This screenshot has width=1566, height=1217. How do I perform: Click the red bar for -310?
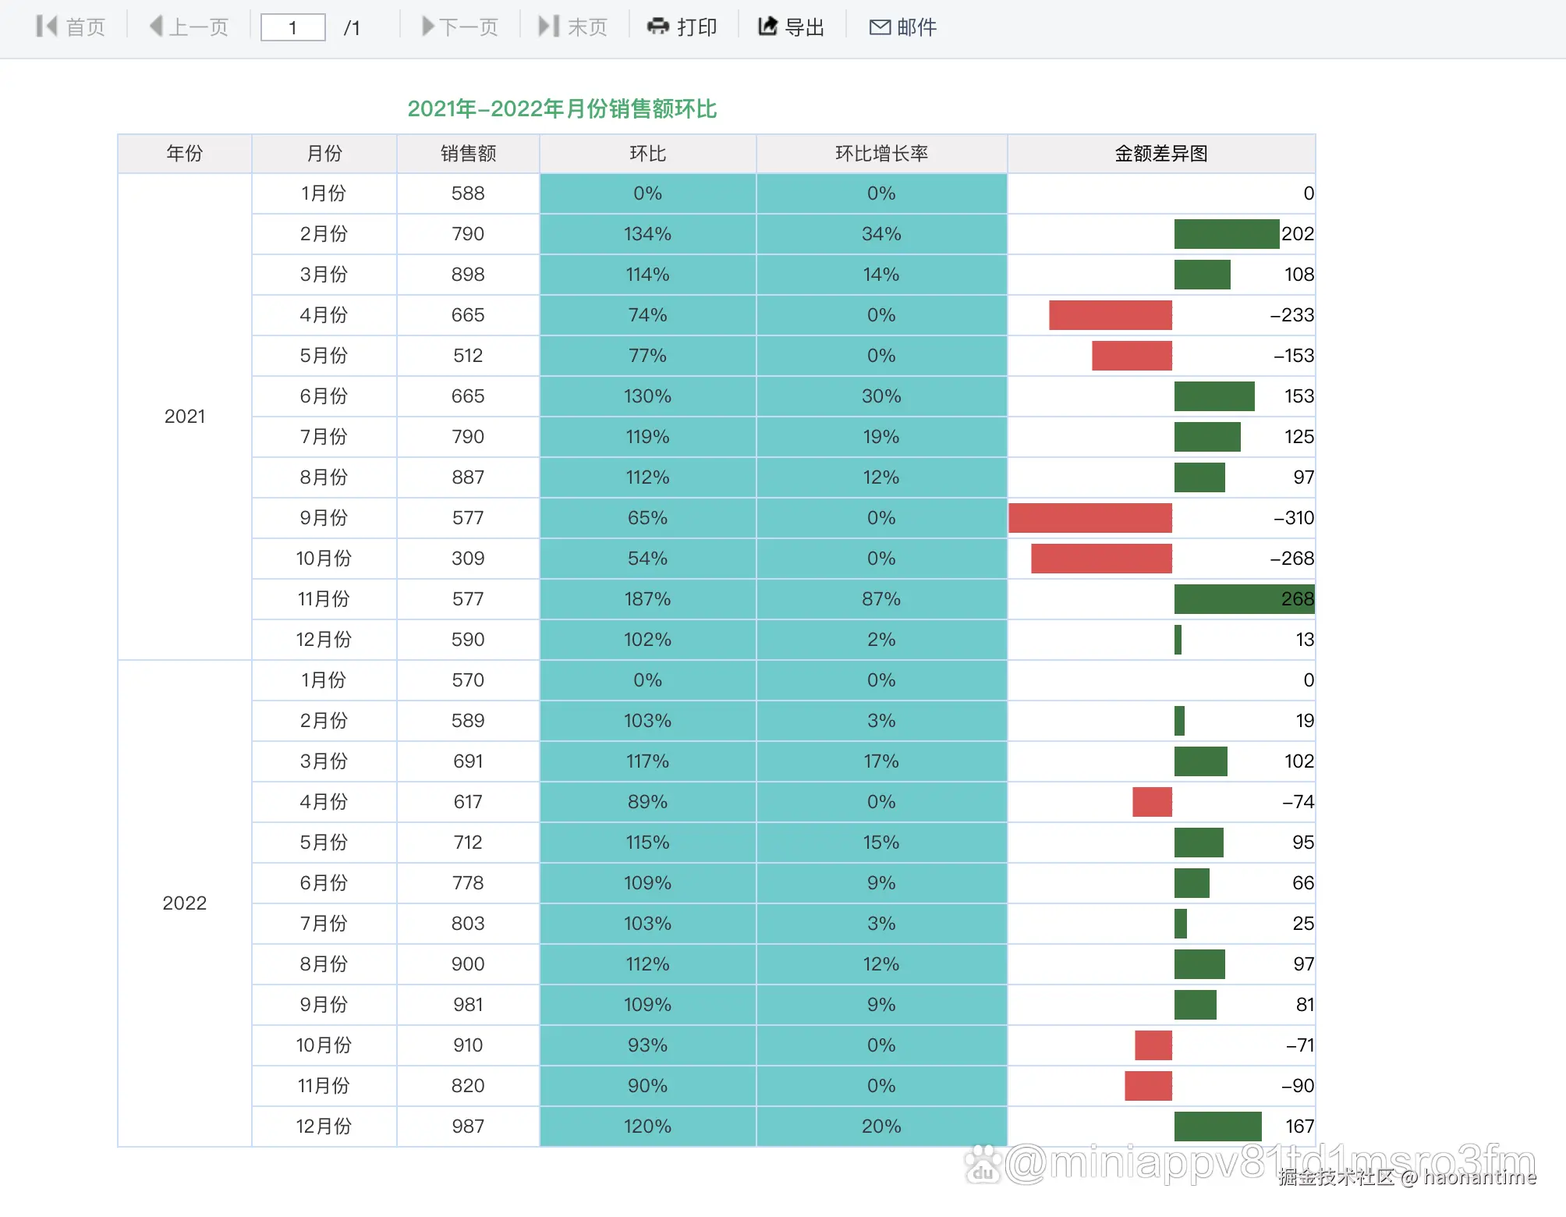[1089, 518]
